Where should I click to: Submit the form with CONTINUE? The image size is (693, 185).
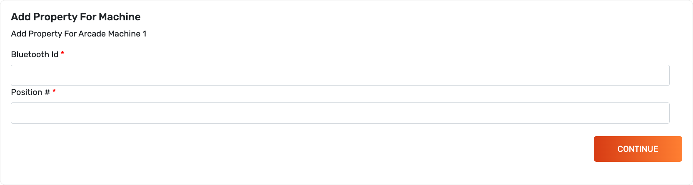[638, 149]
